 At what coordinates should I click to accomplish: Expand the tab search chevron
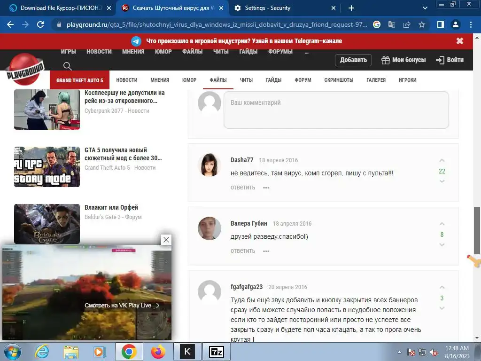point(425,8)
